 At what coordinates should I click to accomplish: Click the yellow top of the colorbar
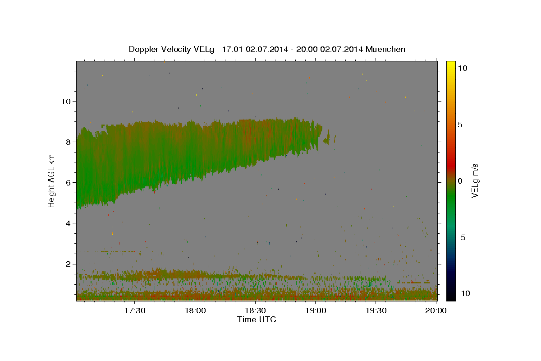451,65
